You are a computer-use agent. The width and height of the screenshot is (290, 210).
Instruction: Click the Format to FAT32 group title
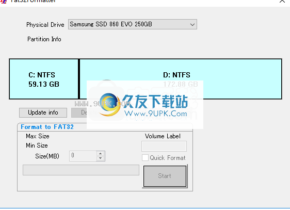tap(47, 127)
